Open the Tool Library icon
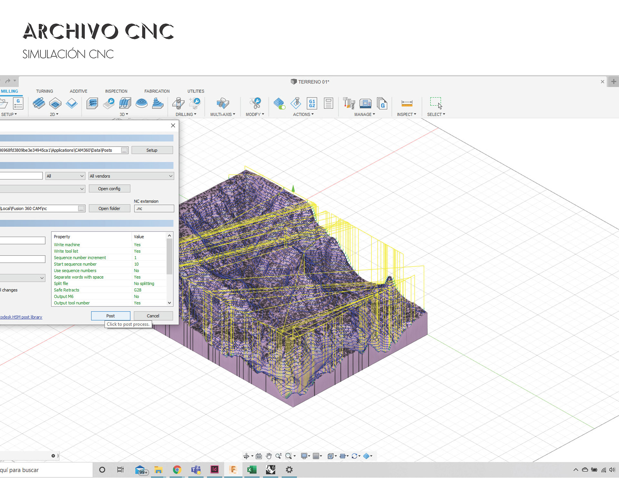 tap(349, 103)
